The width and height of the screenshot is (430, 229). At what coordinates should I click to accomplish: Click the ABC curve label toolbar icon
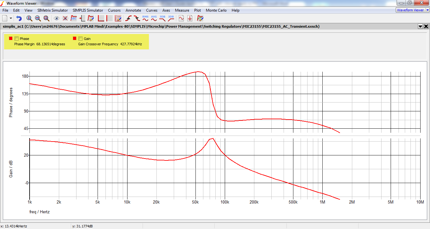(x=74, y=18)
